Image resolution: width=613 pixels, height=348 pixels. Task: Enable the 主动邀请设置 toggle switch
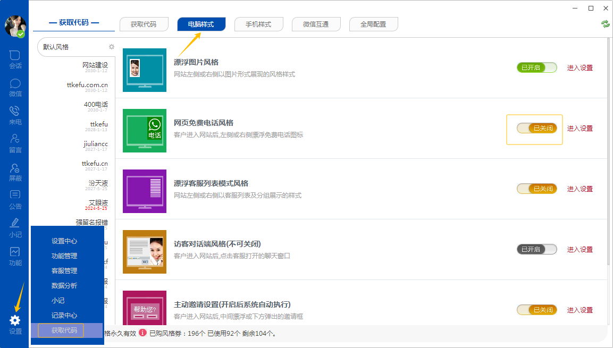tap(536, 310)
